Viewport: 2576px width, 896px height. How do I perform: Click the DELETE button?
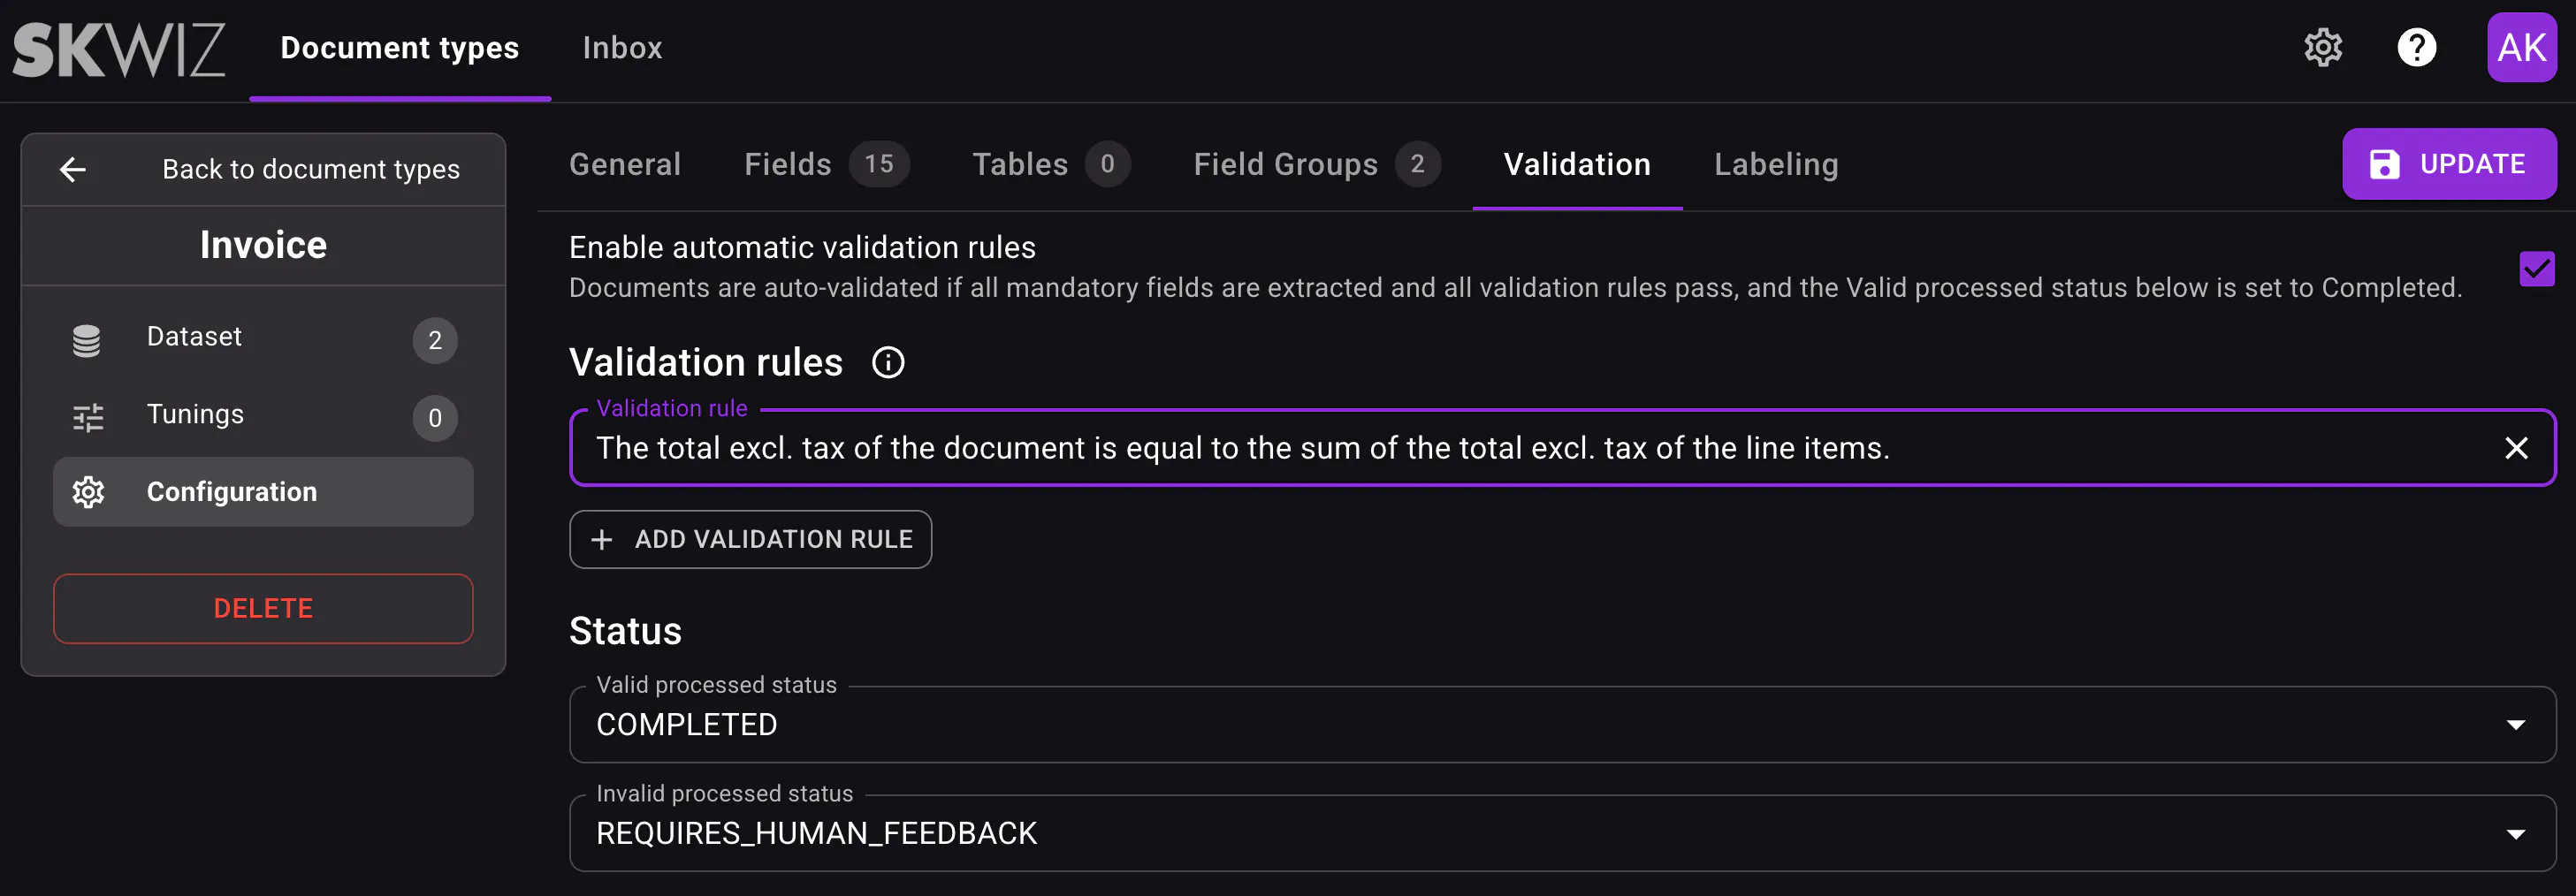[x=263, y=608]
